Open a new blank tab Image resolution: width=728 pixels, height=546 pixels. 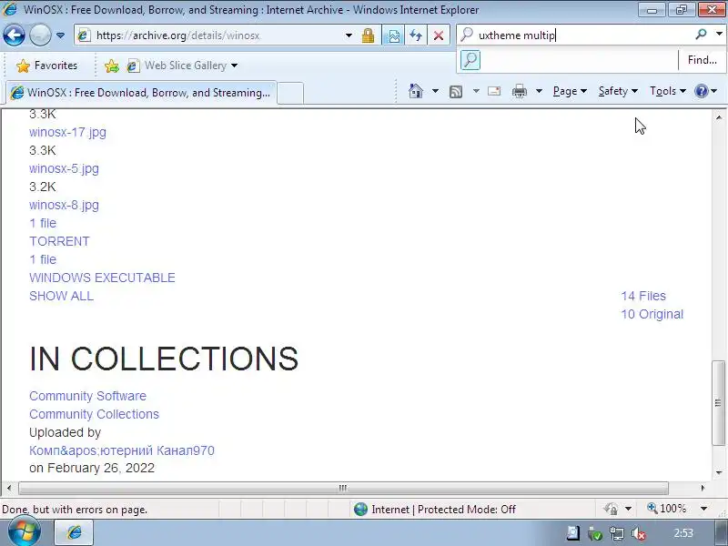(x=290, y=93)
